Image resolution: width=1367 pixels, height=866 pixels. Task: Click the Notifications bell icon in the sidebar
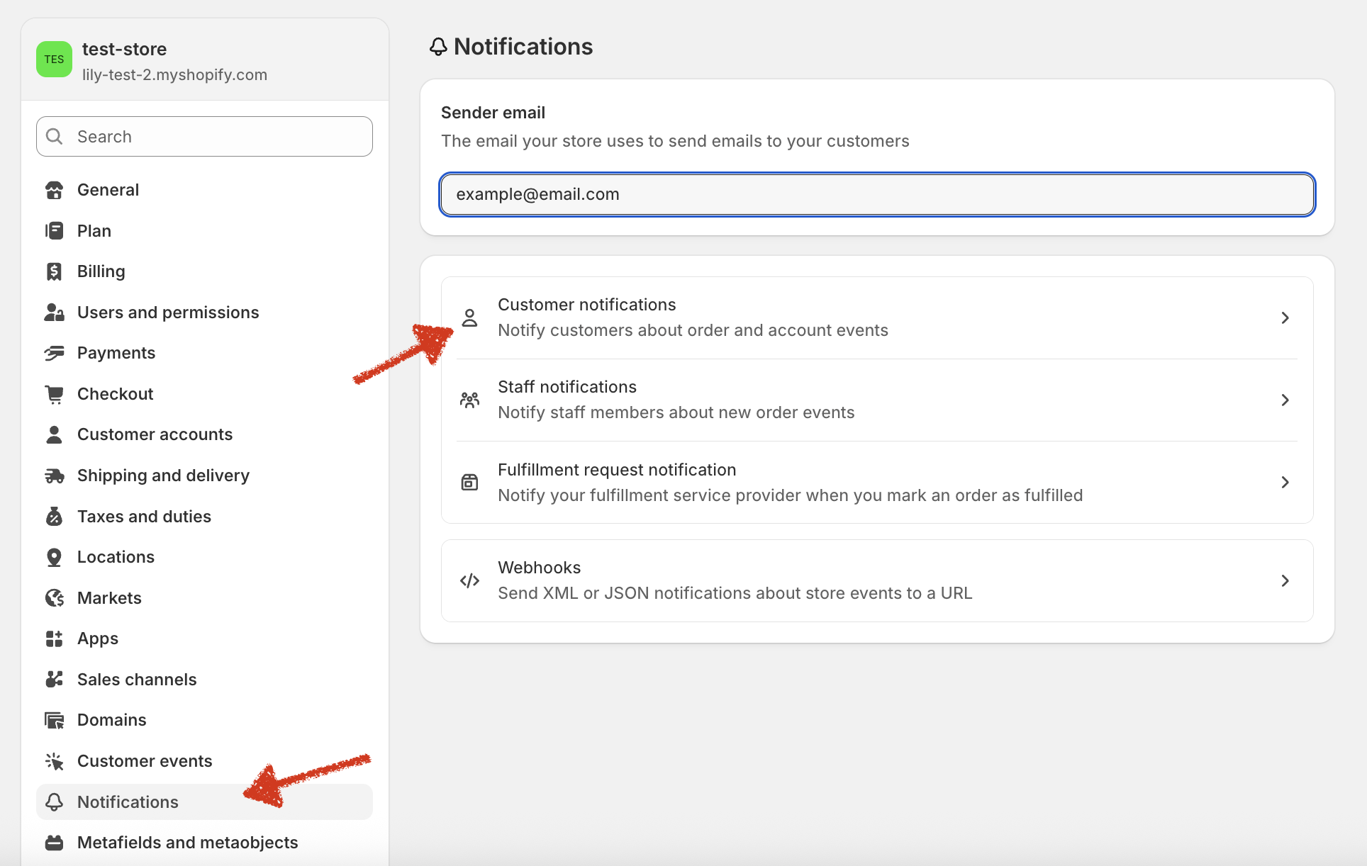(x=55, y=802)
